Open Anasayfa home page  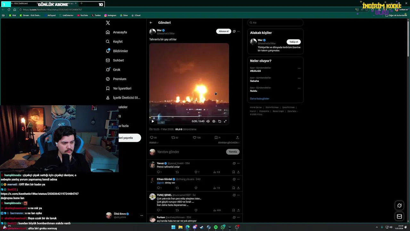point(117,32)
